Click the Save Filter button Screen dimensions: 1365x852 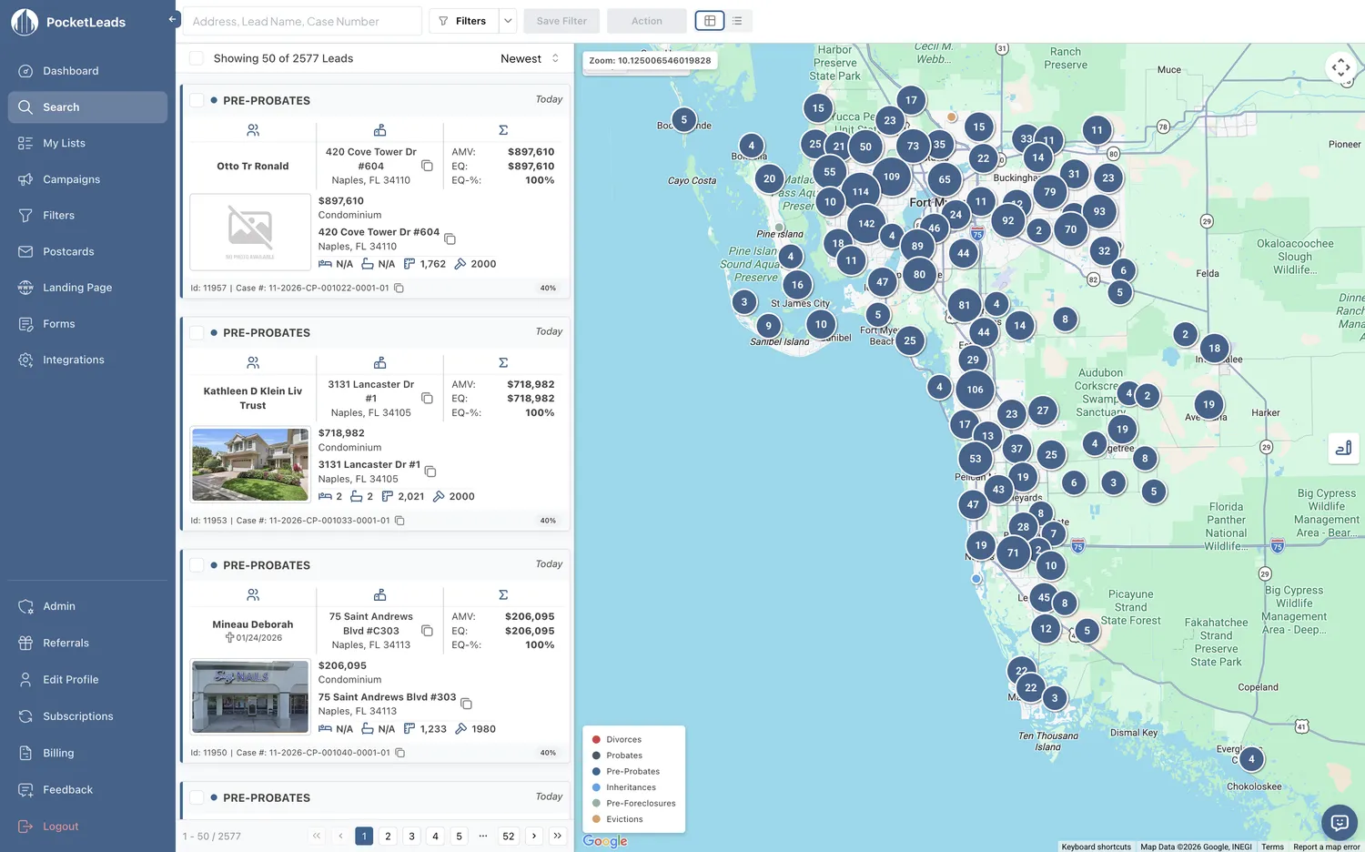561,20
